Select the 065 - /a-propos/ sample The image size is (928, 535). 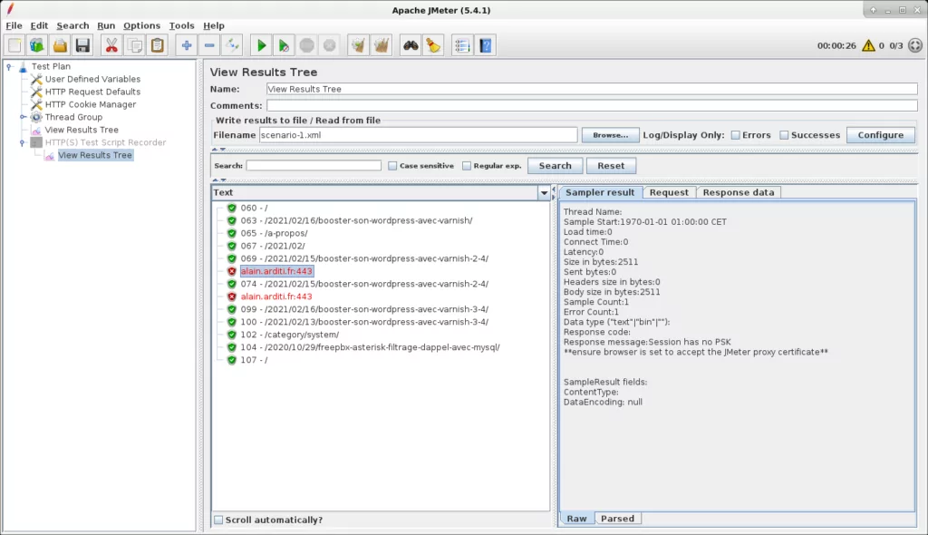(x=274, y=233)
